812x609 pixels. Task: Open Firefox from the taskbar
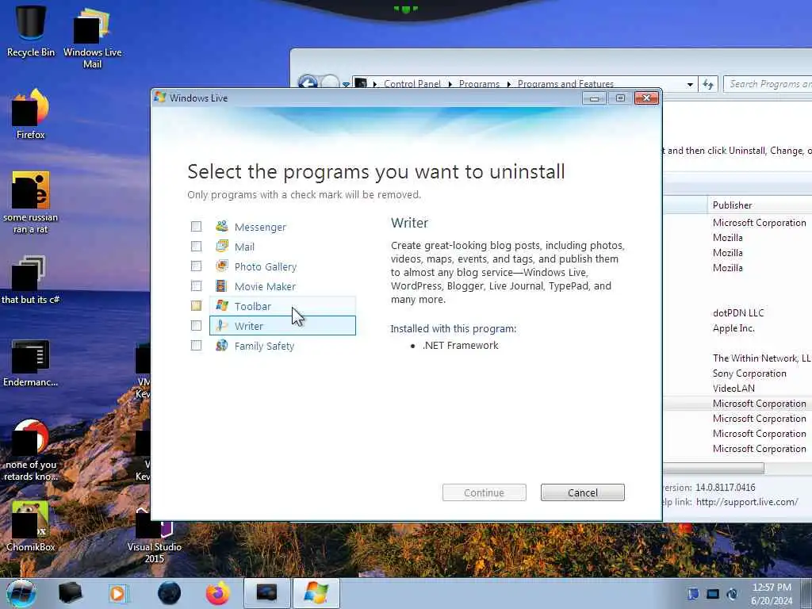(218, 593)
